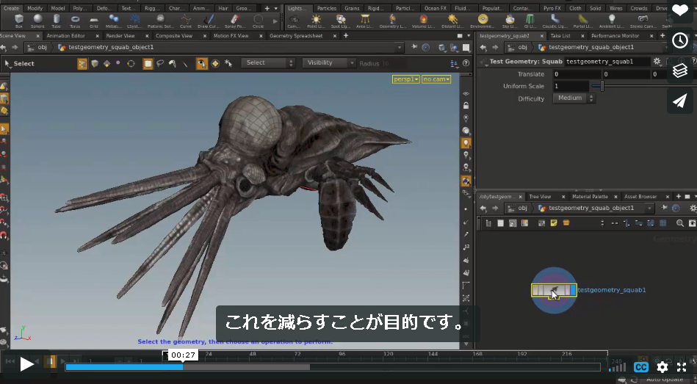Click the Torus shelf tool icon
The image size is (697, 384).
[75, 21]
